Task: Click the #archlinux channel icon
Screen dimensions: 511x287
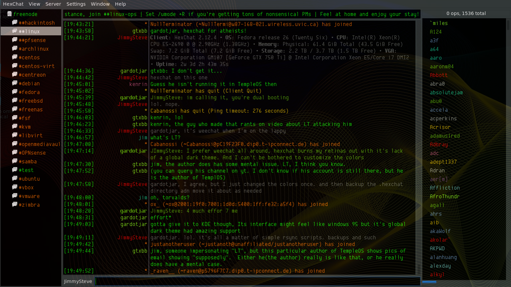Action: coord(15,48)
